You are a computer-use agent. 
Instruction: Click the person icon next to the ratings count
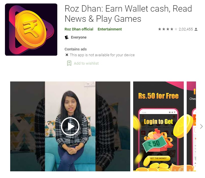[196, 29]
